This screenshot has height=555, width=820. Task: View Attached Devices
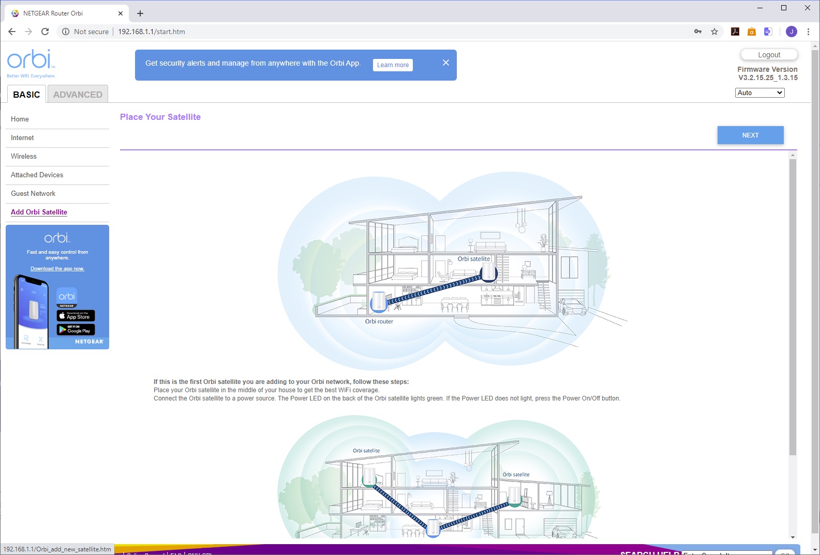(37, 175)
